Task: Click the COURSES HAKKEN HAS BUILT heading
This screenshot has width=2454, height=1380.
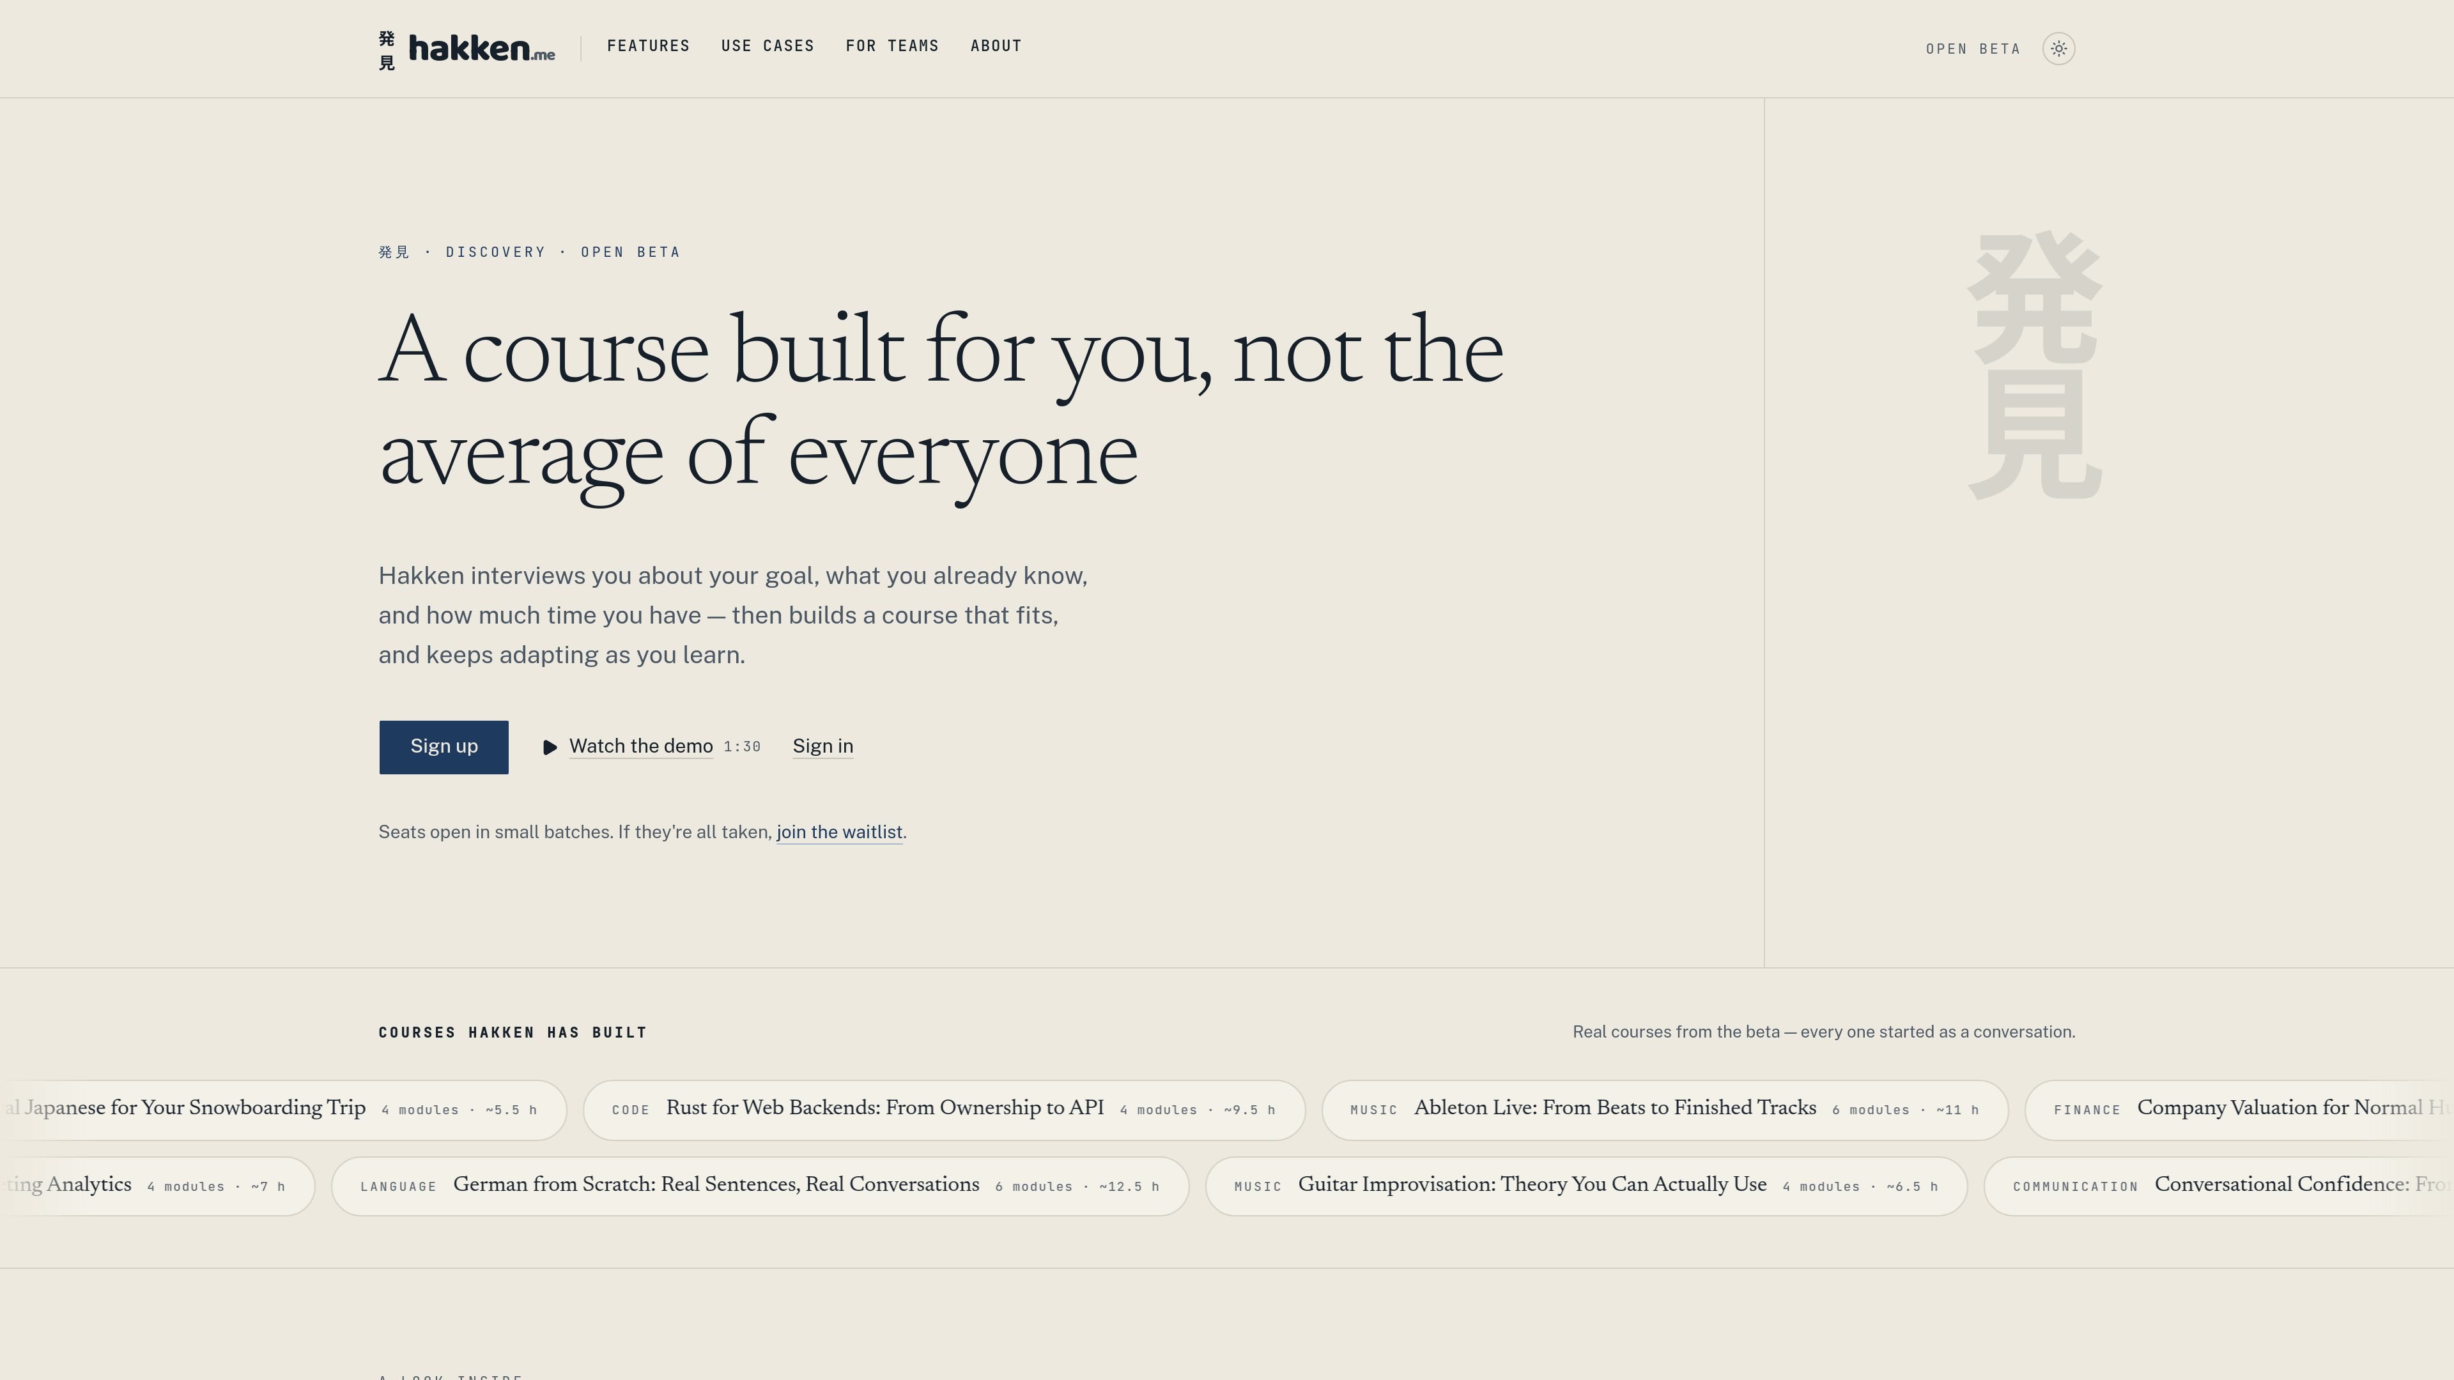Action: [x=513, y=1032]
